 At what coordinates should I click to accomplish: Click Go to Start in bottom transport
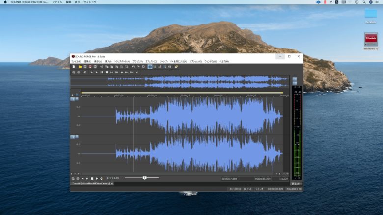(82, 178)
